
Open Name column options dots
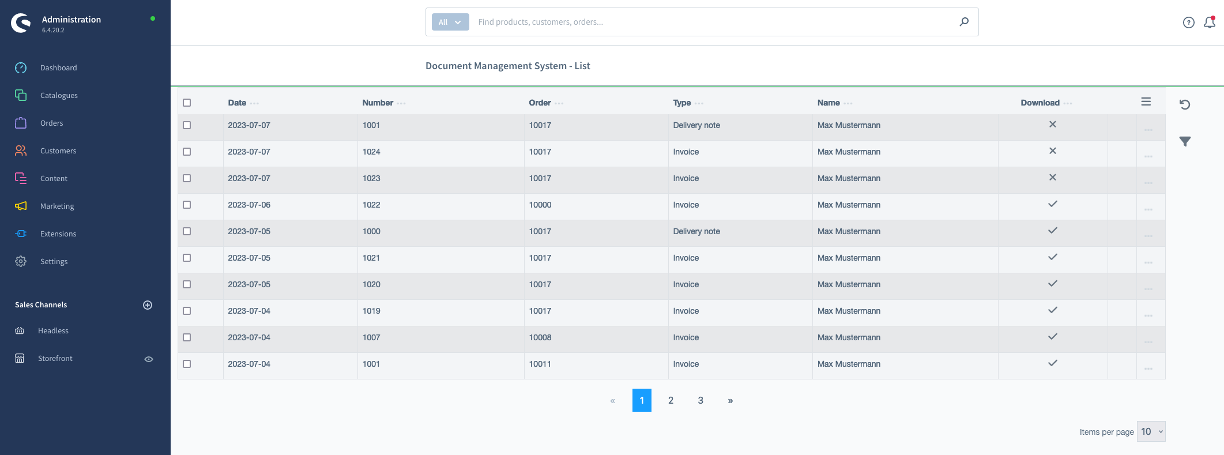[x=848, y=104]
